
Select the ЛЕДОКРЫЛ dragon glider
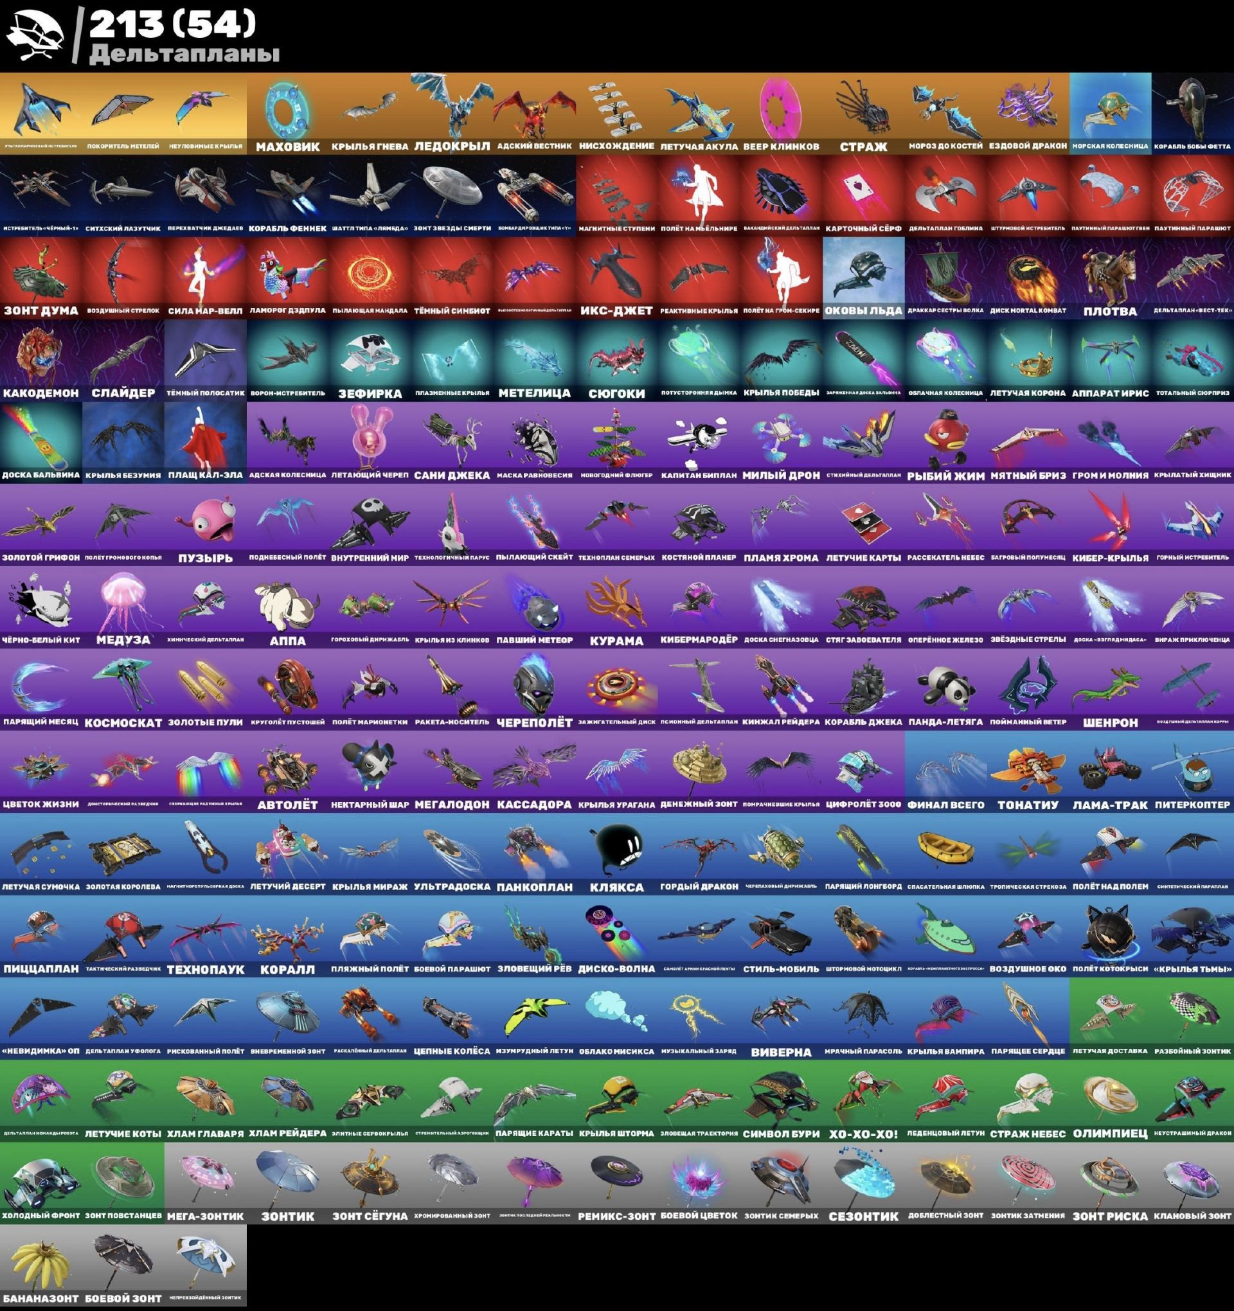[452, 113]
